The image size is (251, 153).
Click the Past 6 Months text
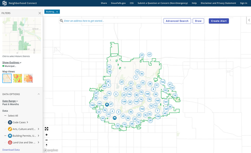[10, 104]
